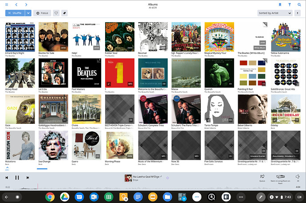Open the now playing Enya cover thumbnail

(128, 178)
